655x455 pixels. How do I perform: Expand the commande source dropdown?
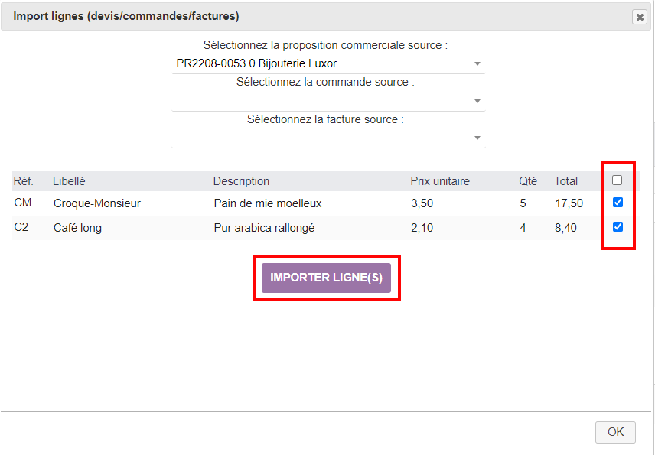tap(478, 101)
